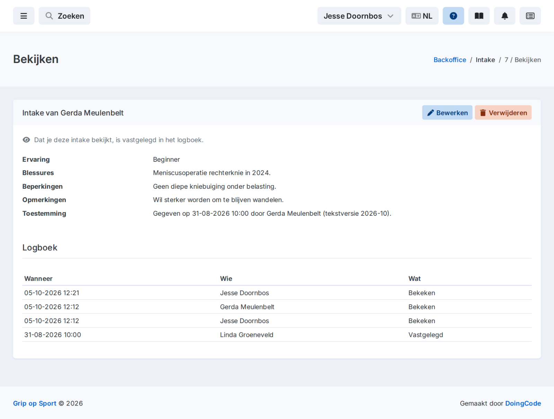The width and height of the screenshot is (554, 419).
Task: Go to Backoffice breadcrumb link
Action: [x=450, y=60]
